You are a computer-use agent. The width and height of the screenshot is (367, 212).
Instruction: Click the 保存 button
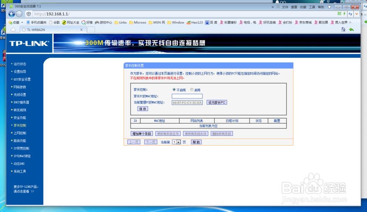click(x=142, y=108)
